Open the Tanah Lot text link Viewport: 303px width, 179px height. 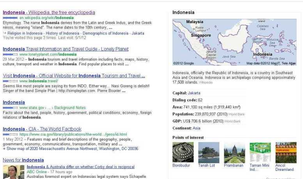(207, 165)
